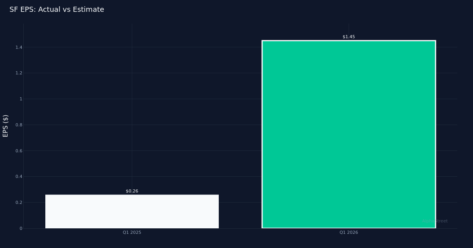The height and width of the screenshot is (248, 473).
Task: Click the 0 tick label at the y-axis origin
Action: (21, 228)
